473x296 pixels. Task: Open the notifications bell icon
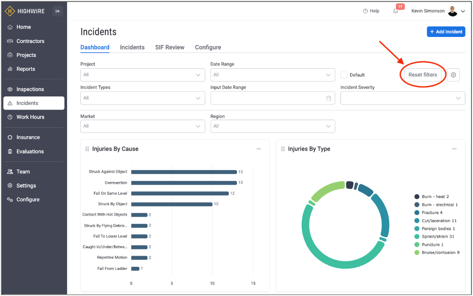click(x=396, y=11)
